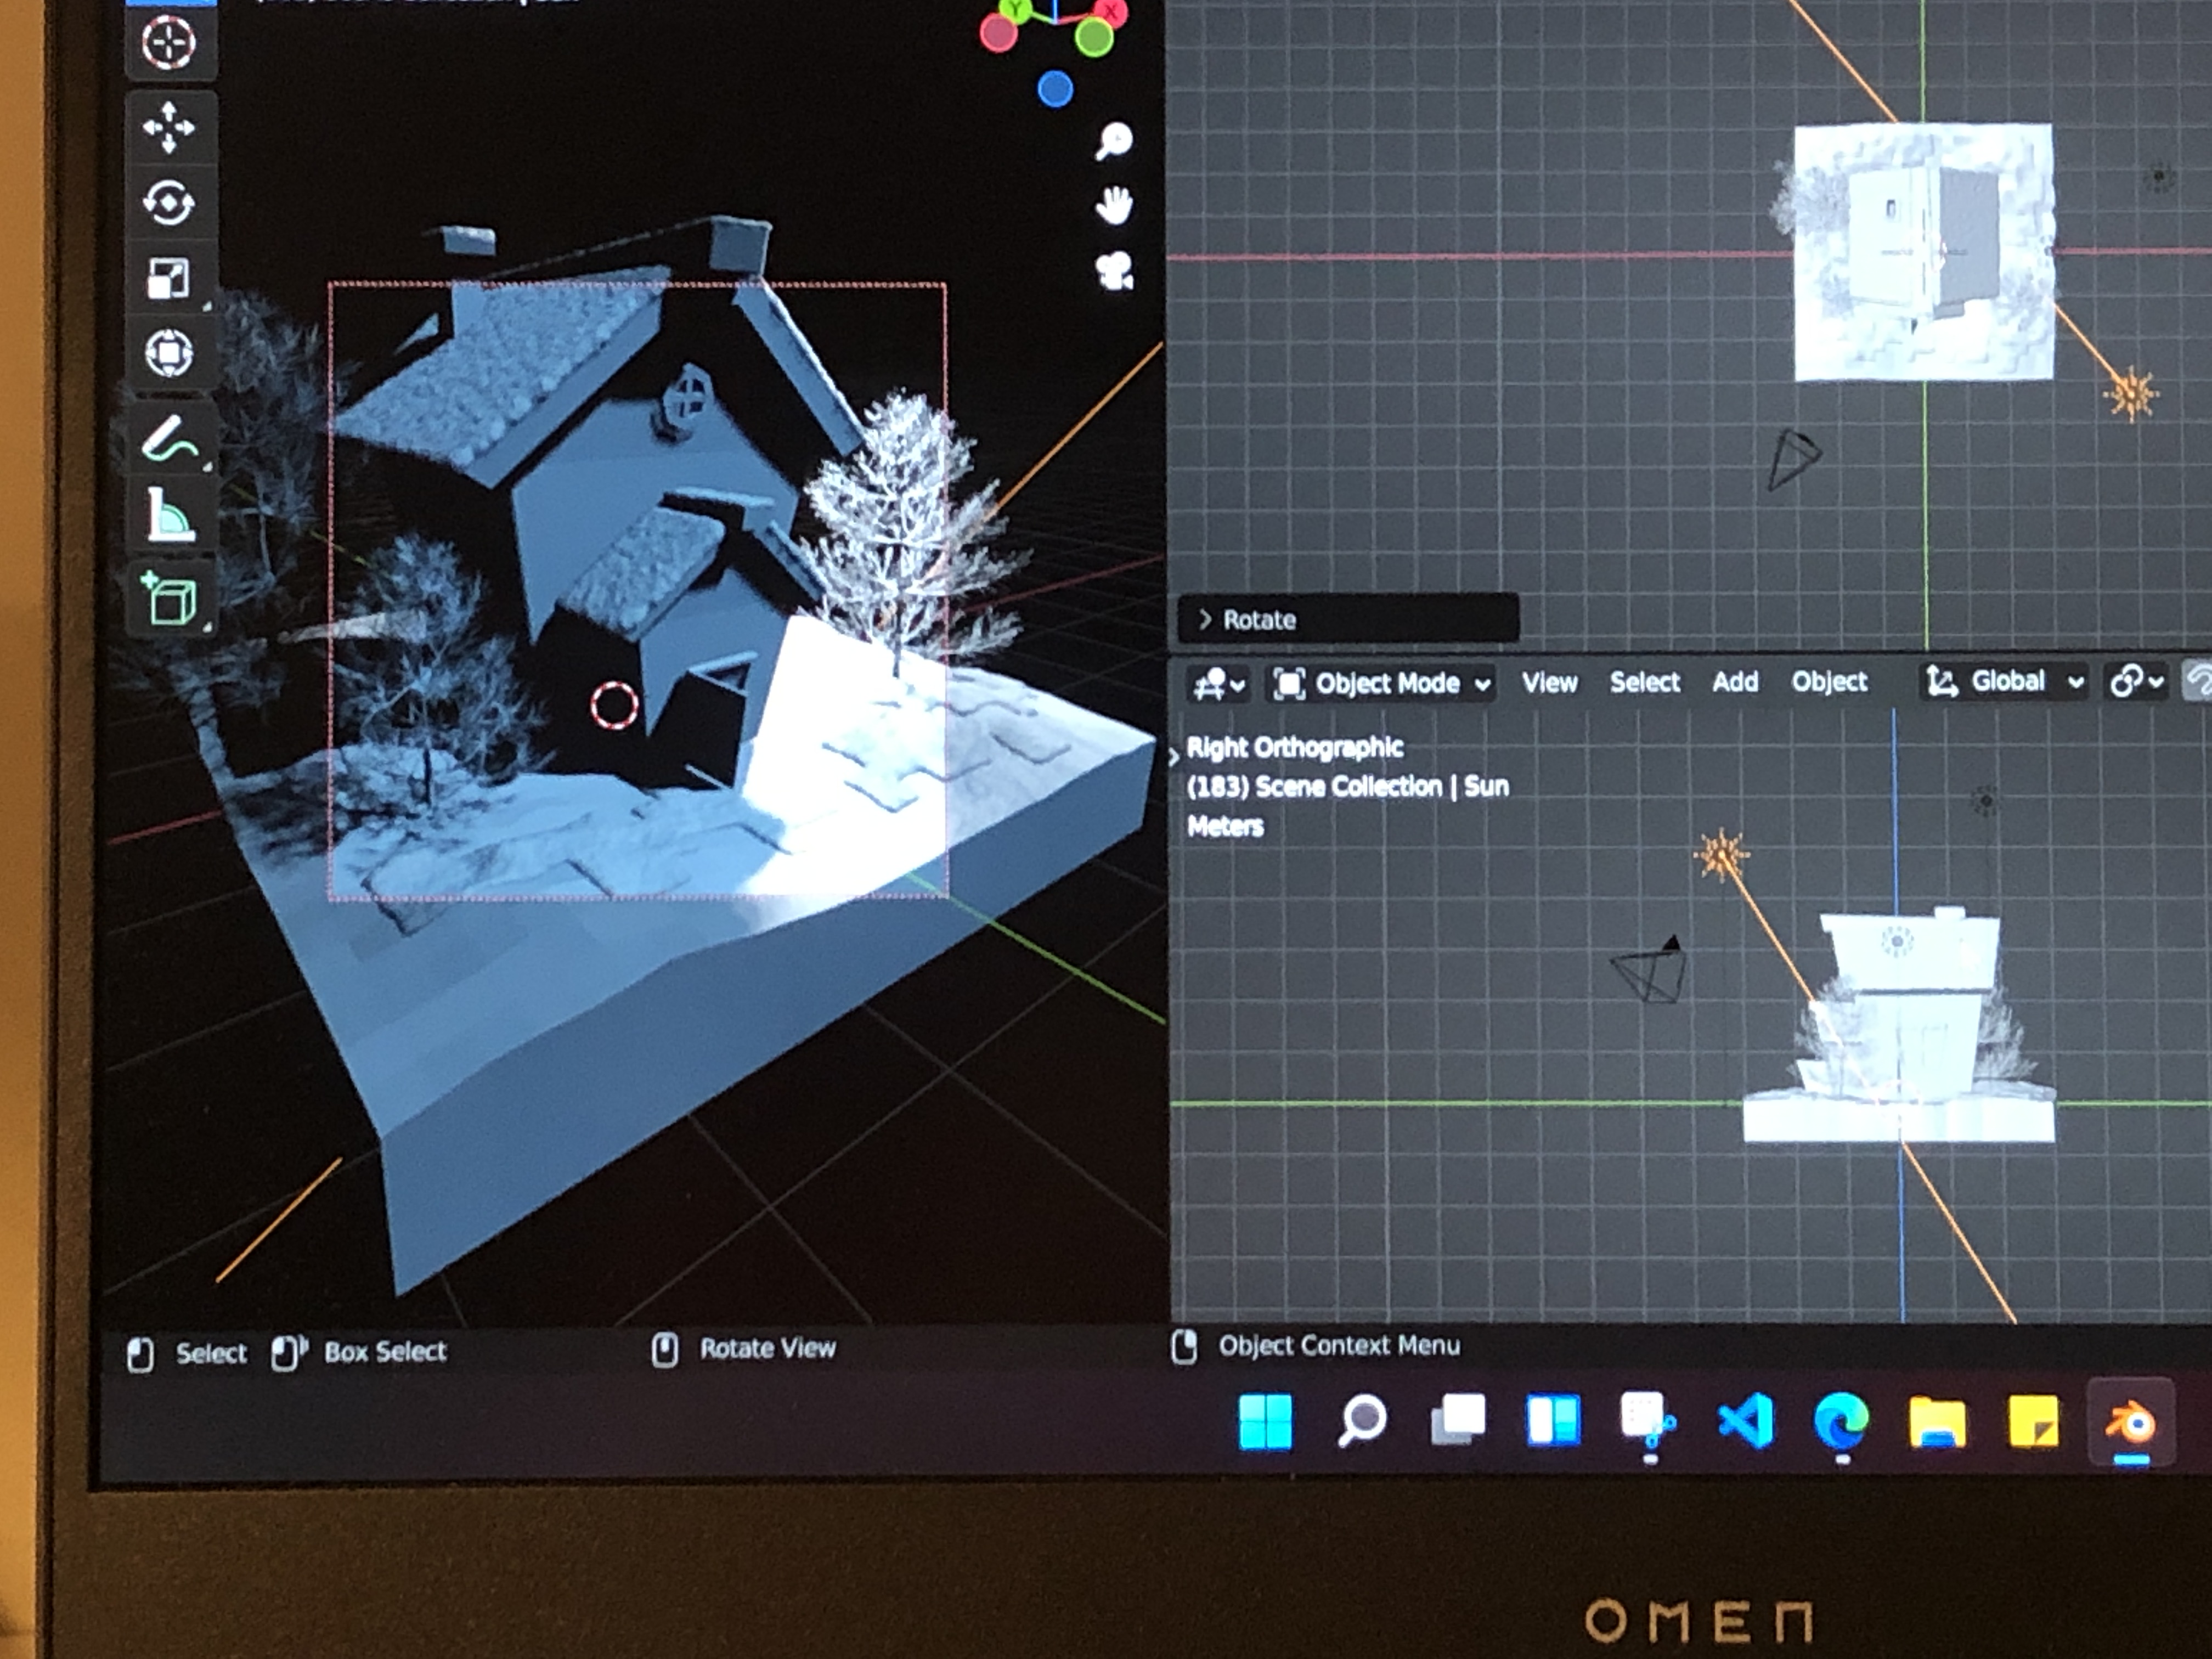Image resolution: width=2212 pixels, height=1659 pixels.
Task: Click the Zoom viewport magnifier icon
Action: 1113,141
